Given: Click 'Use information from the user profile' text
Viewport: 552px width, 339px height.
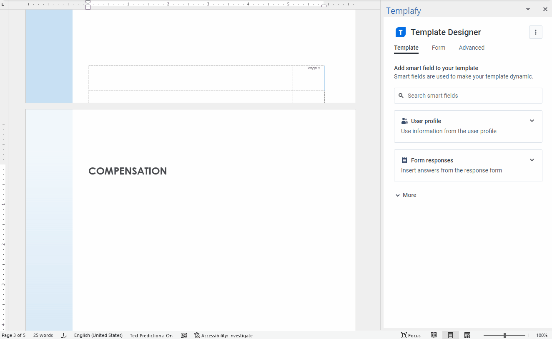Looking at the screenshot, I should point(449,131).
